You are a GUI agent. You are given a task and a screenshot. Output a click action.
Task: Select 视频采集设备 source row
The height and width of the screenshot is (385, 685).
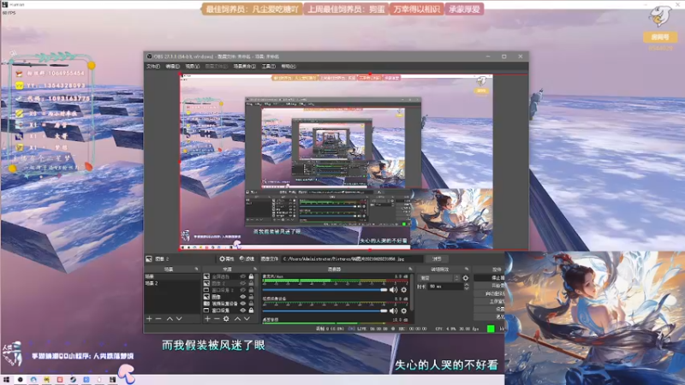point(229,304)
